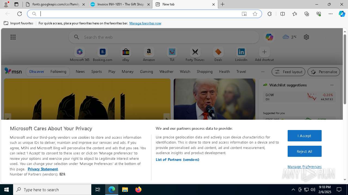This screenshot has width=348, height=195.
Task: Open the News category
Action: (x=80, y=71)
